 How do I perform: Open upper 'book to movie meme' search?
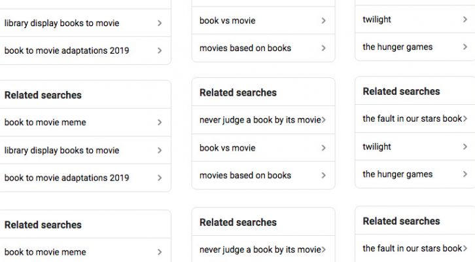pos(45,122)
